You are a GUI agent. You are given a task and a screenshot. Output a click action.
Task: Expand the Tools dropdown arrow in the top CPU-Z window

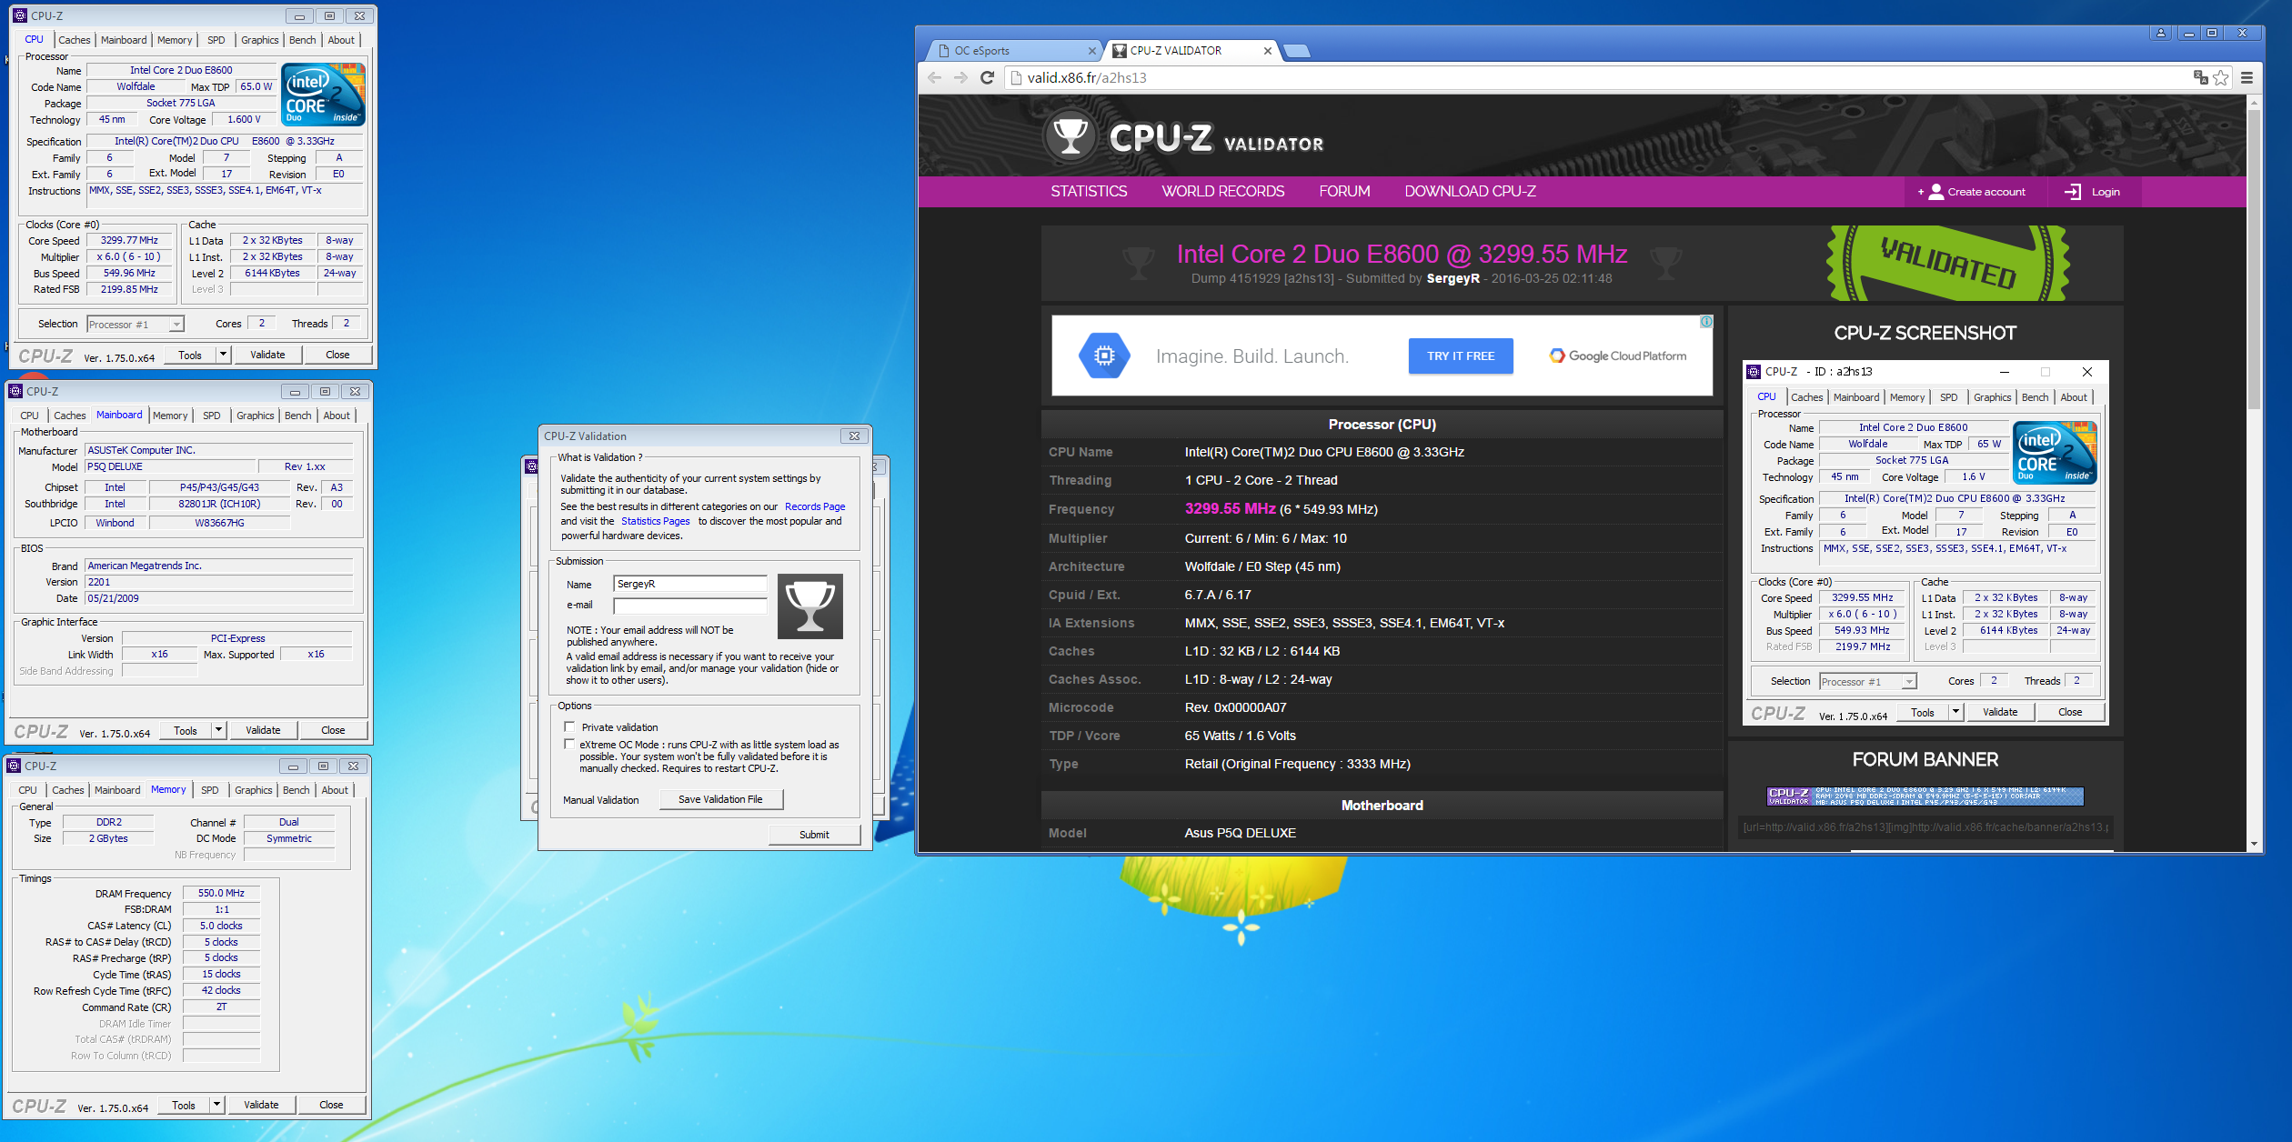coord(223,355)
